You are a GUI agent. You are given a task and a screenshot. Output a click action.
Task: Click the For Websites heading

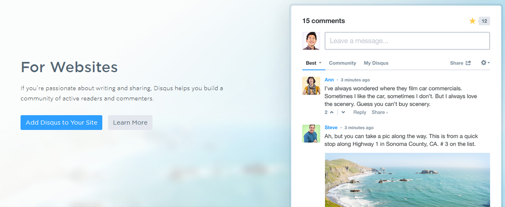(69, 67)
